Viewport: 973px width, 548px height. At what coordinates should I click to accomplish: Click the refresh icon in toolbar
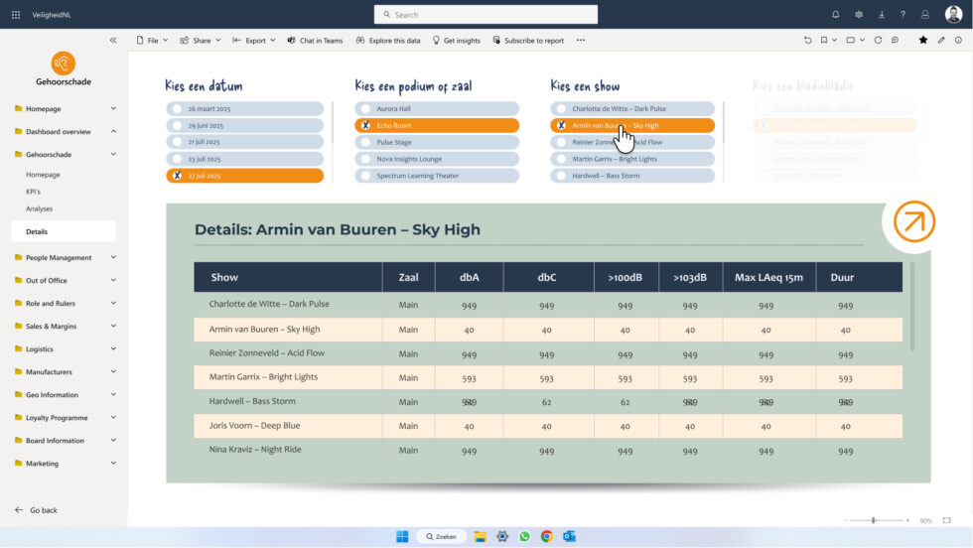tap(878, 41)
